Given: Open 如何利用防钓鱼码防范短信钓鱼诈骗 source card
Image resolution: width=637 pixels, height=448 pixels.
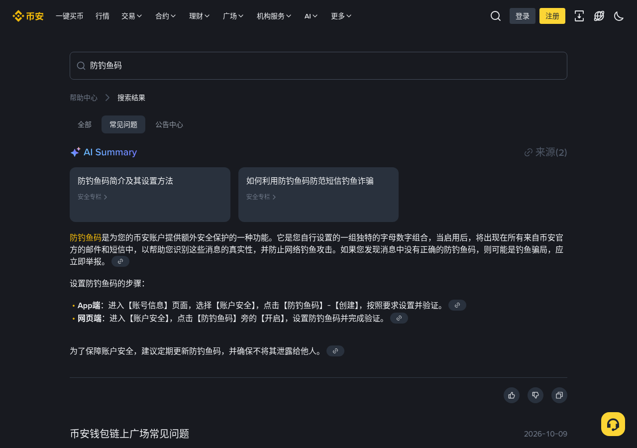Looking at the screenshot, I should [x=318, y=195].
